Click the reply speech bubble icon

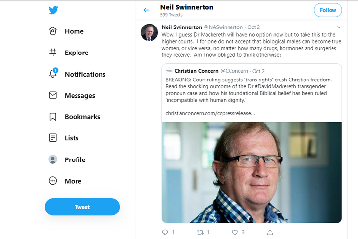pyautogui.click(x=165, y=232)
